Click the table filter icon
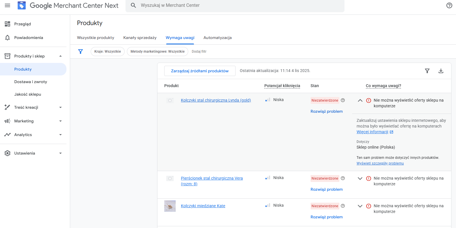This screenshot has height=228, width=456. tap(427, 71)
